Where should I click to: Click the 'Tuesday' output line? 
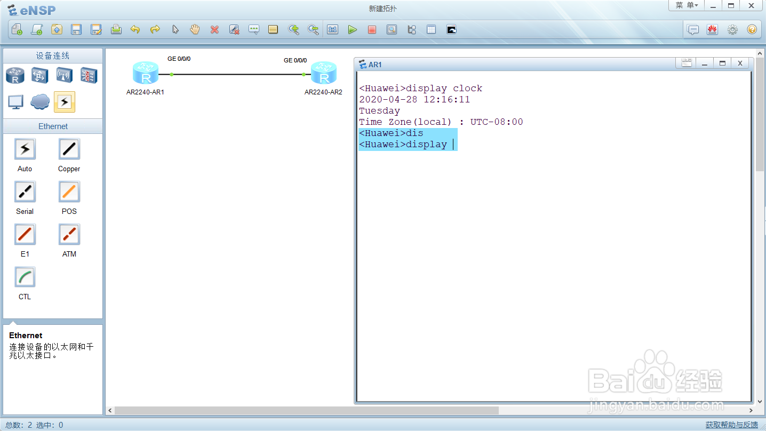tap(379, 110)
